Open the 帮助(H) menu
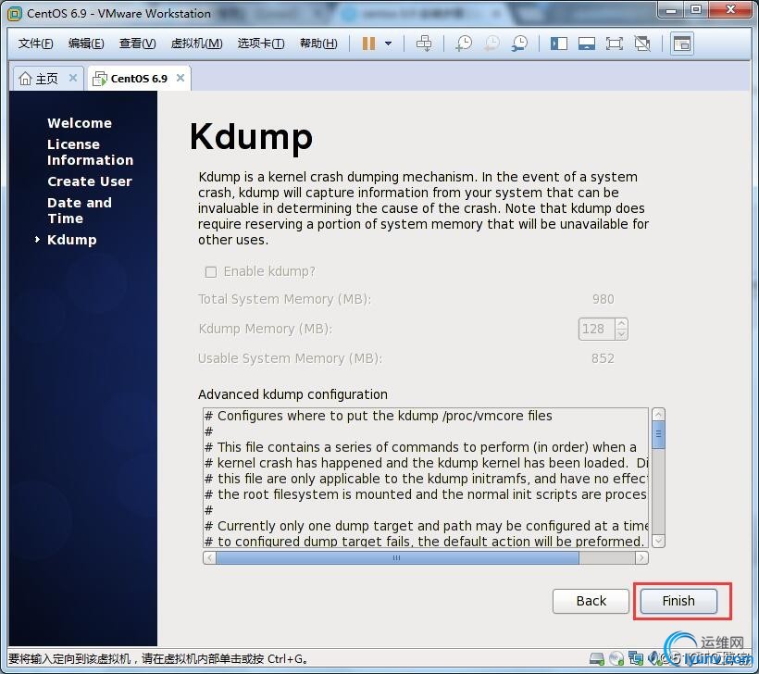759x674 pixels. (318, 44)
